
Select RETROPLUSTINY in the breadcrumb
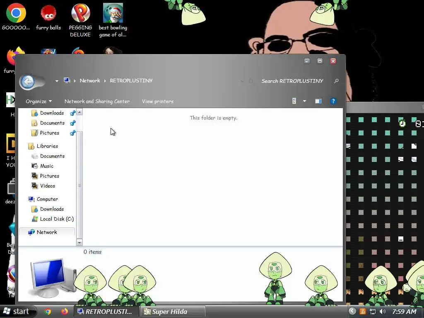pyautogui.click(x=131, y=81)
